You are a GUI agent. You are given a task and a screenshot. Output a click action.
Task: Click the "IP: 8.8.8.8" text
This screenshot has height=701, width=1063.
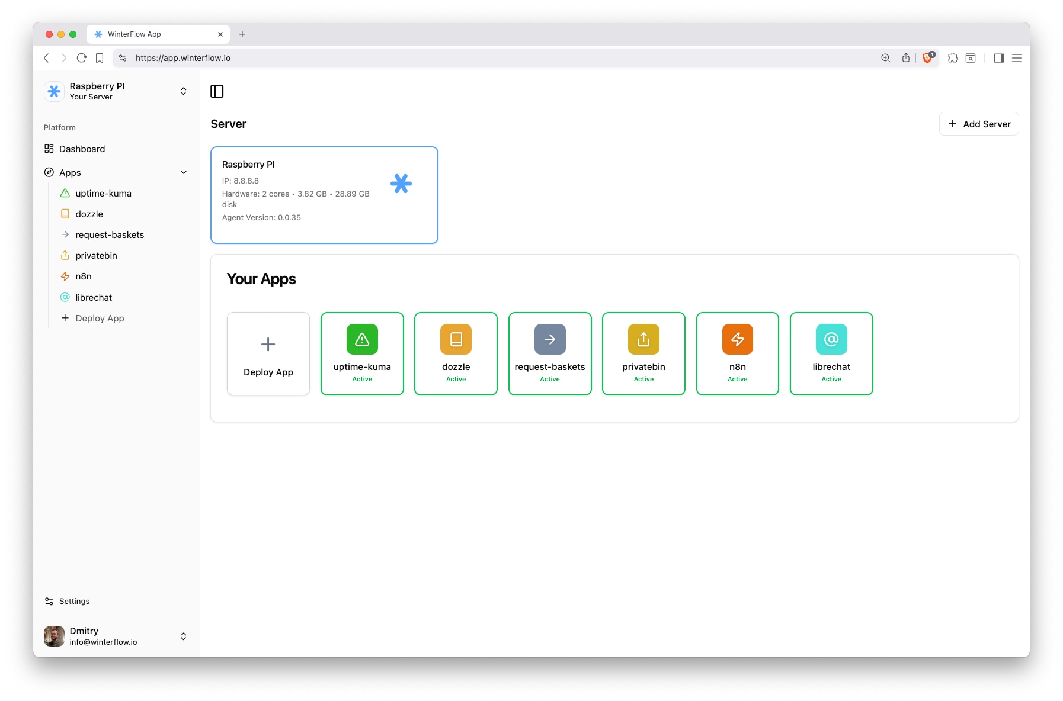(241, 181)
